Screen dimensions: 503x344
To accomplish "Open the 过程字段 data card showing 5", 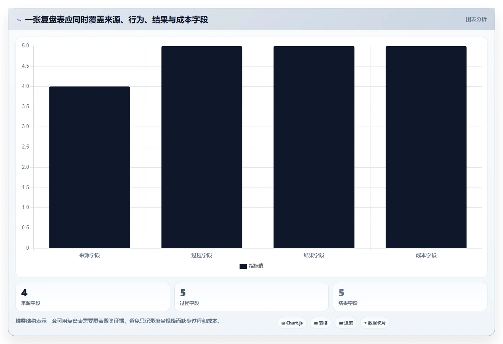I will 251,297.
